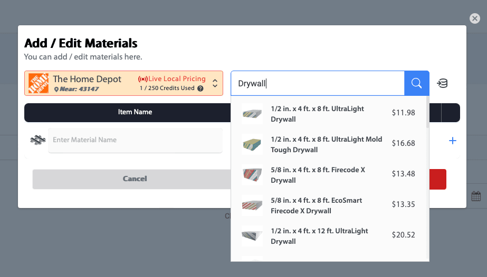Click the calendar icon at right edge
Viewport: 487px width, 277px height.
476,196
